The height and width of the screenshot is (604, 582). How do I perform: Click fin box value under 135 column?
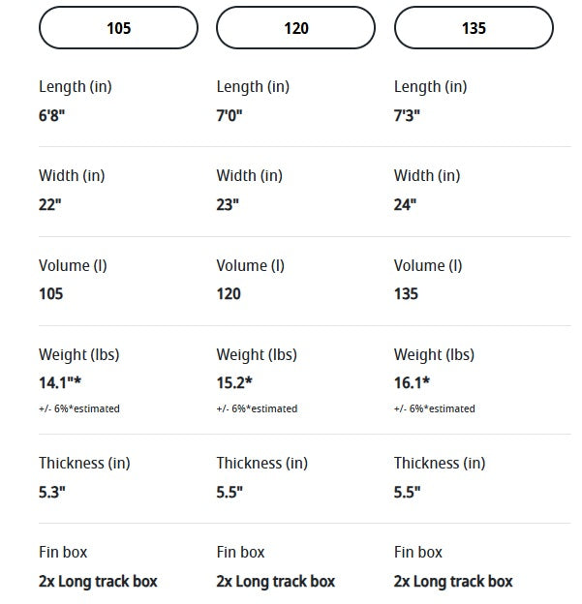coord(453,581)
